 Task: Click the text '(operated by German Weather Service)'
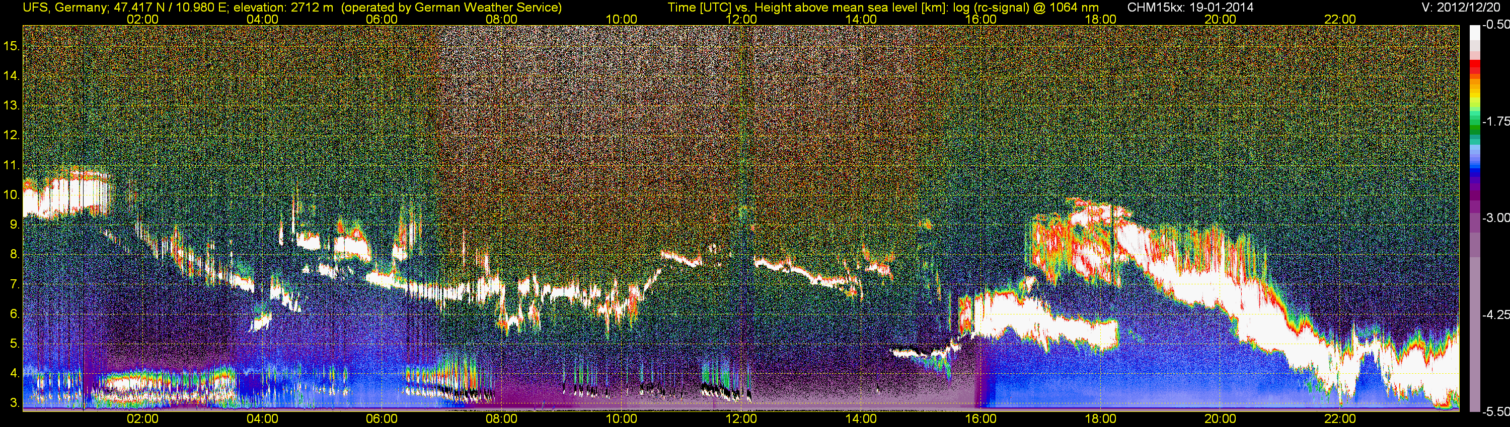[451, 7]
